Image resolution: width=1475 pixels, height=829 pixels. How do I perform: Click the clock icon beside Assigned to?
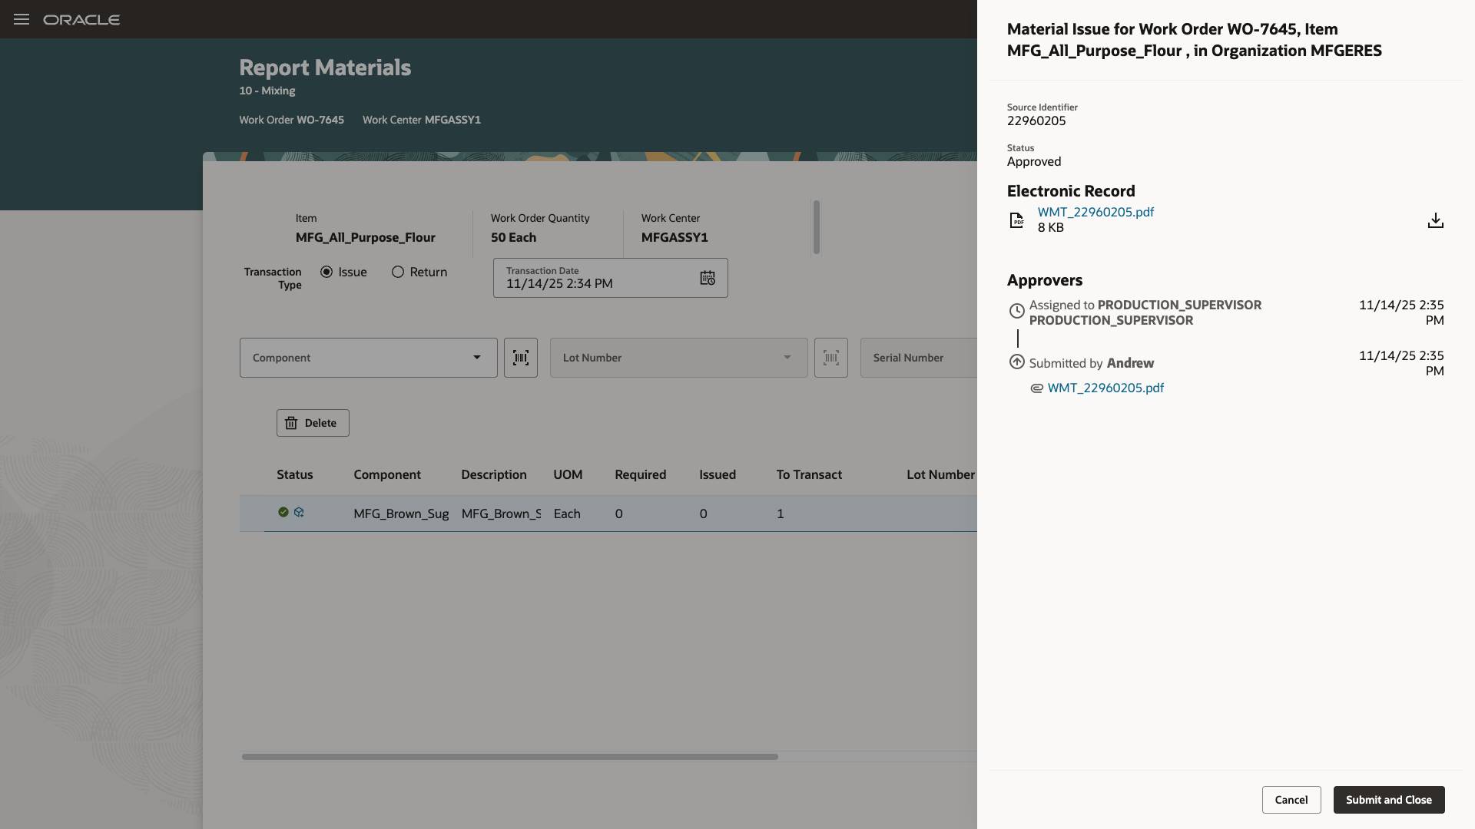(1017, 311)
